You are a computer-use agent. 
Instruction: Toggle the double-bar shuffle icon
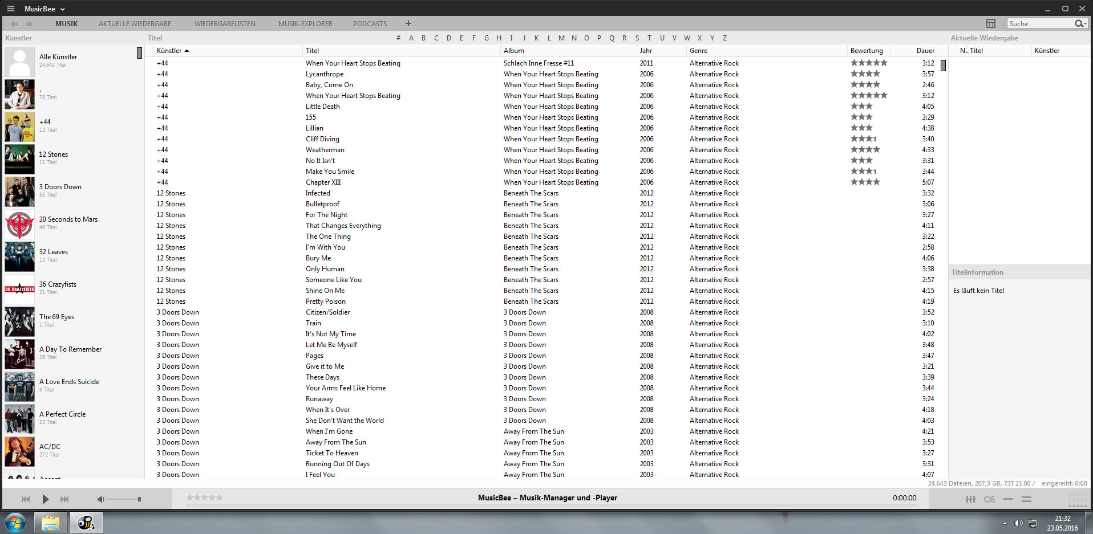(1026, 499)
